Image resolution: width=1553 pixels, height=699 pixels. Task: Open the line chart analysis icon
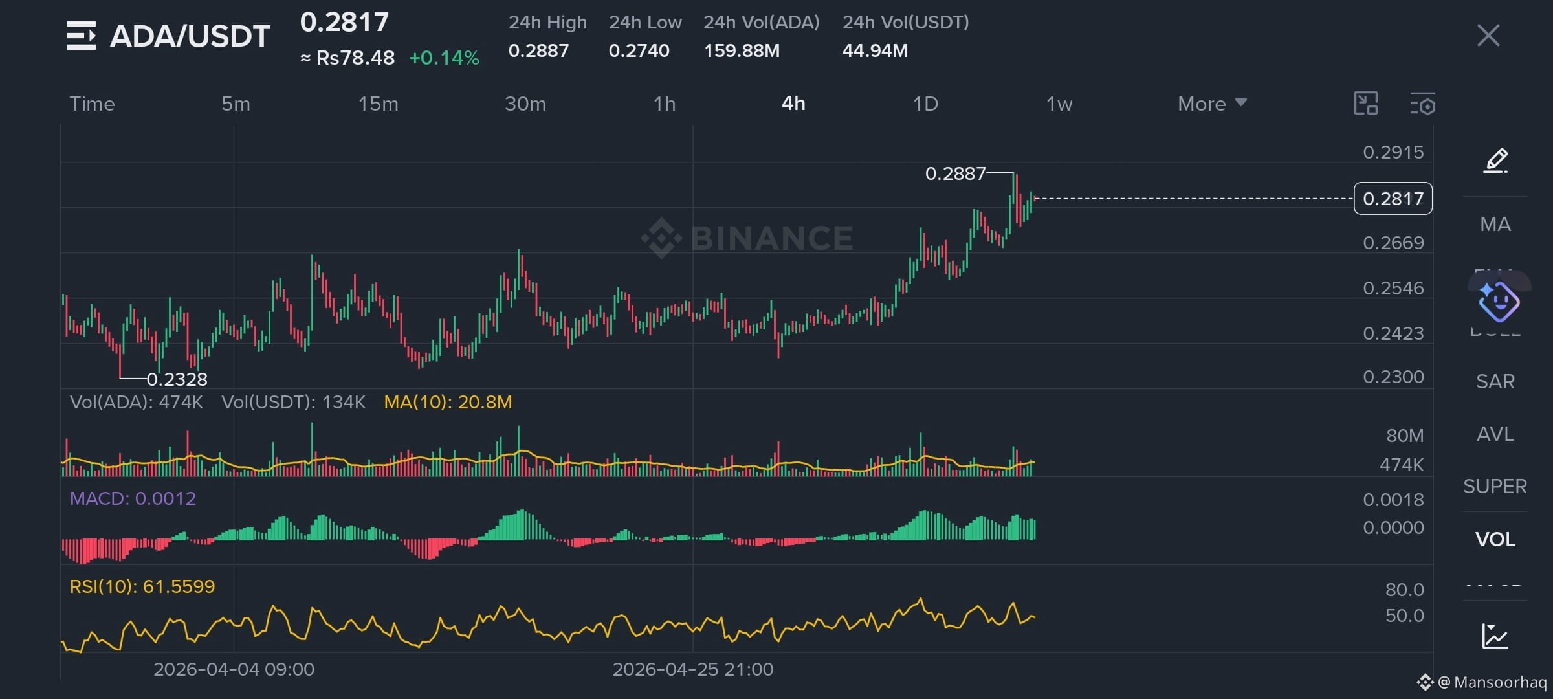click(1495, 636)
